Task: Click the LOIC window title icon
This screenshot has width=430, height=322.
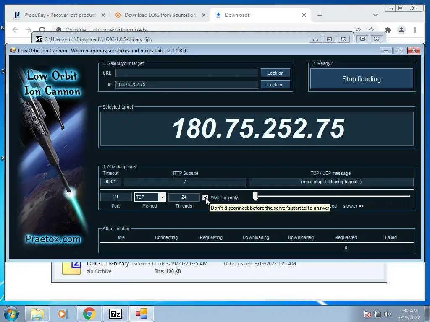Action: 13,50
